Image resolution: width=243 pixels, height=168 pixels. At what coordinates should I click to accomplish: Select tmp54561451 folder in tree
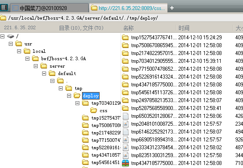point(106,162)
